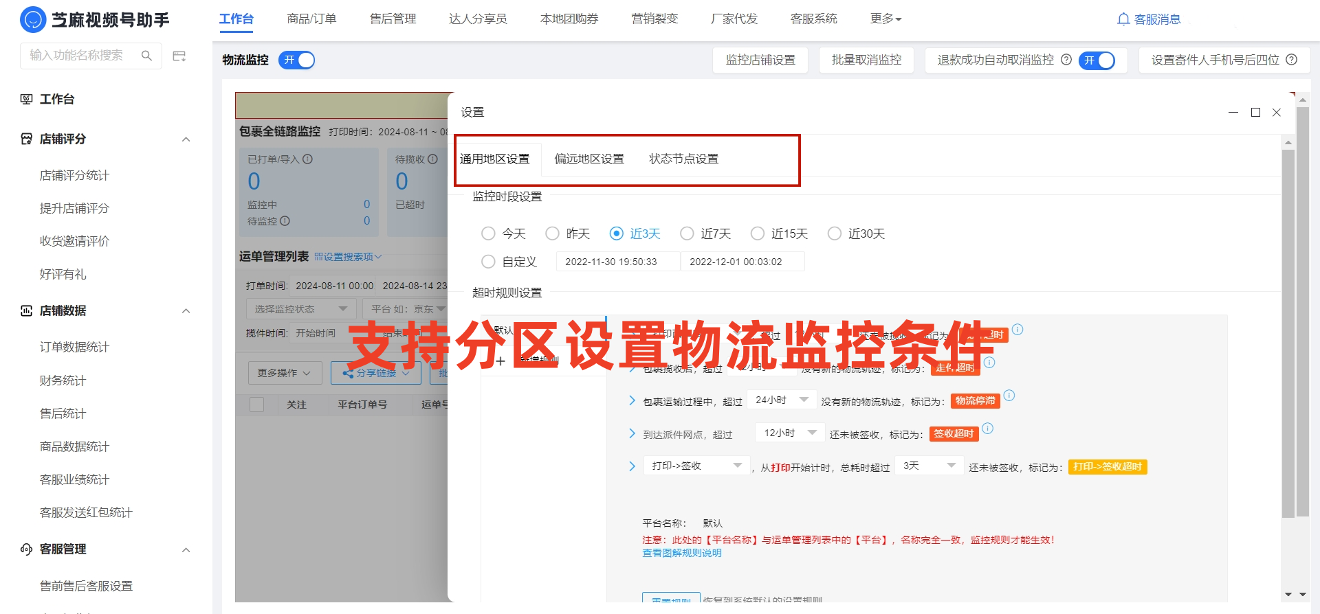Select the 今天 radio button
Viewport: 1320px width, 614px height.
488,234
